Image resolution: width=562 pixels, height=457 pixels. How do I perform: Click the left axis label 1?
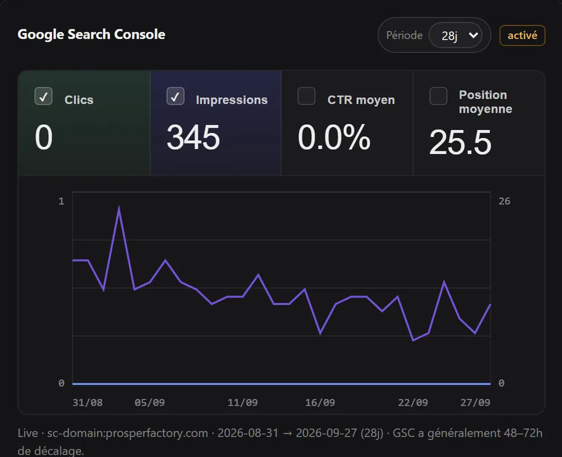(61, 201)
